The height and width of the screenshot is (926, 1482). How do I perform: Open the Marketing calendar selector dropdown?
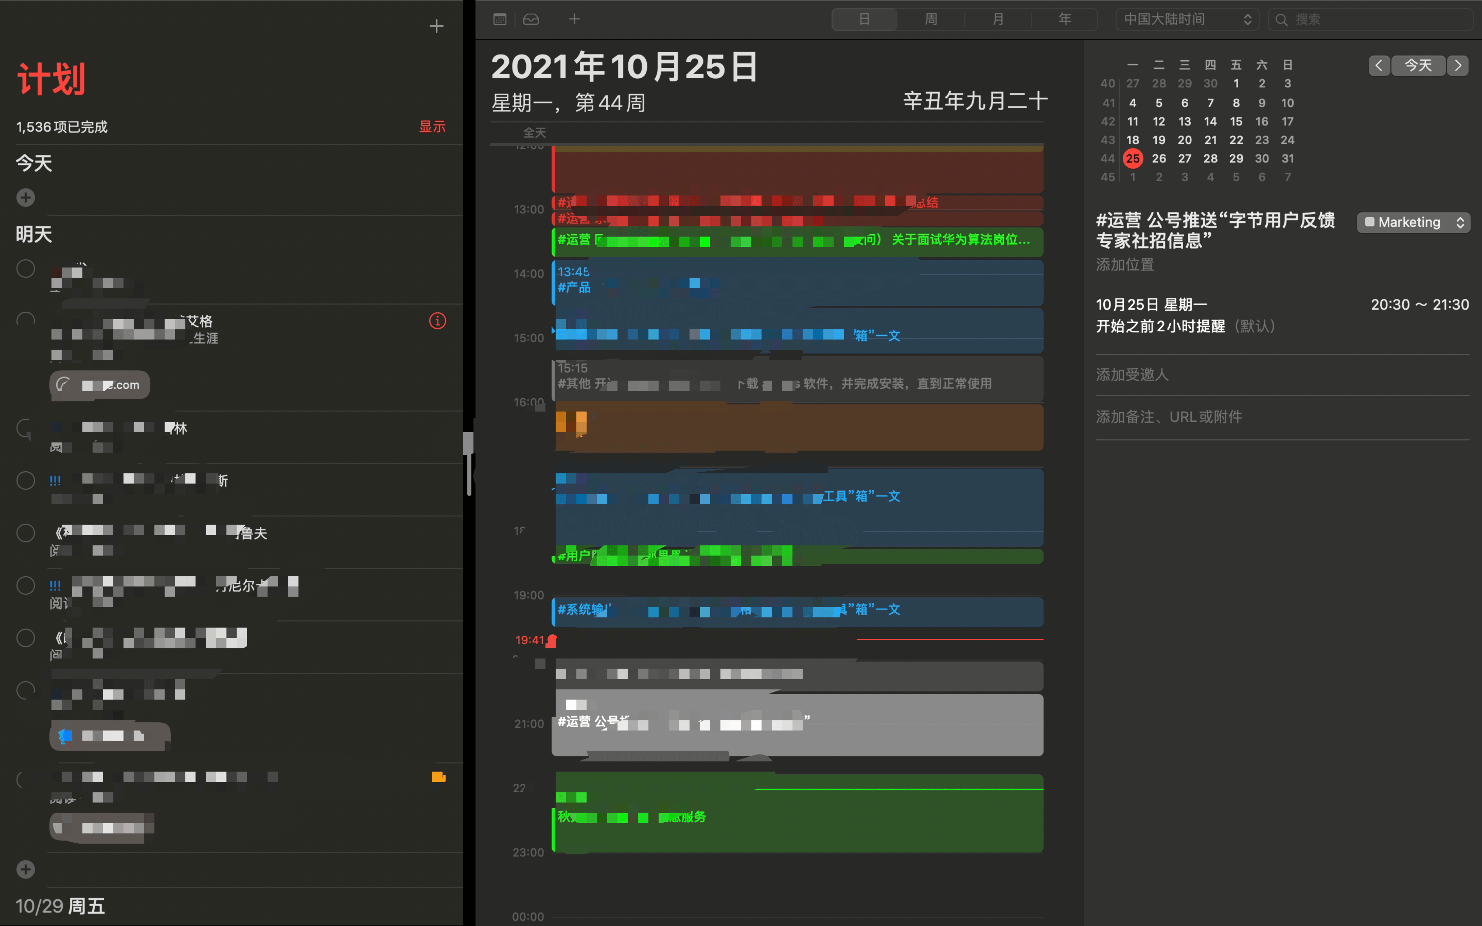pos(1414,222)
